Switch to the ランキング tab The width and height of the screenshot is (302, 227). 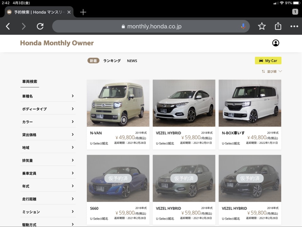(x=112, y=61)
